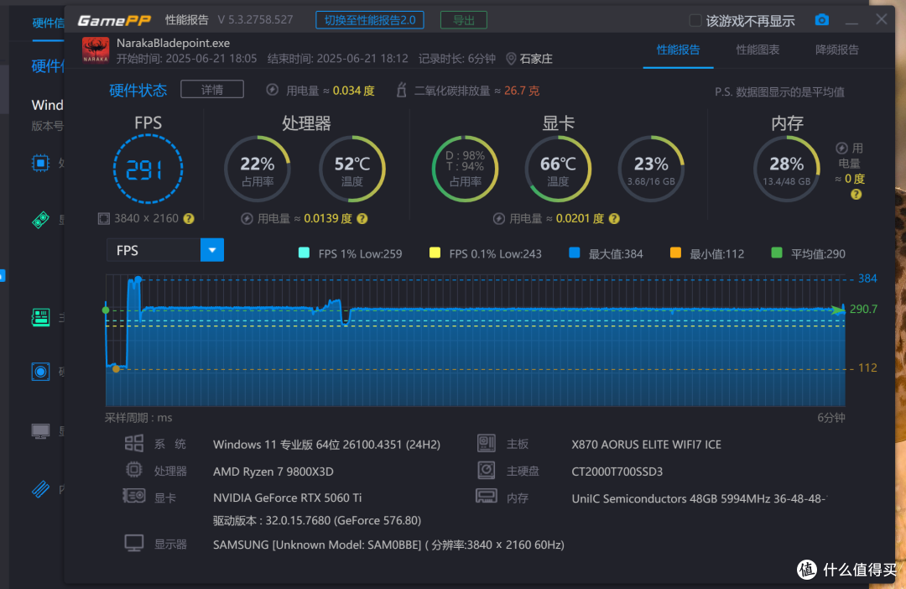Switch to the 降频报告 tab
Viewport: 906px width, 589px height.
coord(836,50)
